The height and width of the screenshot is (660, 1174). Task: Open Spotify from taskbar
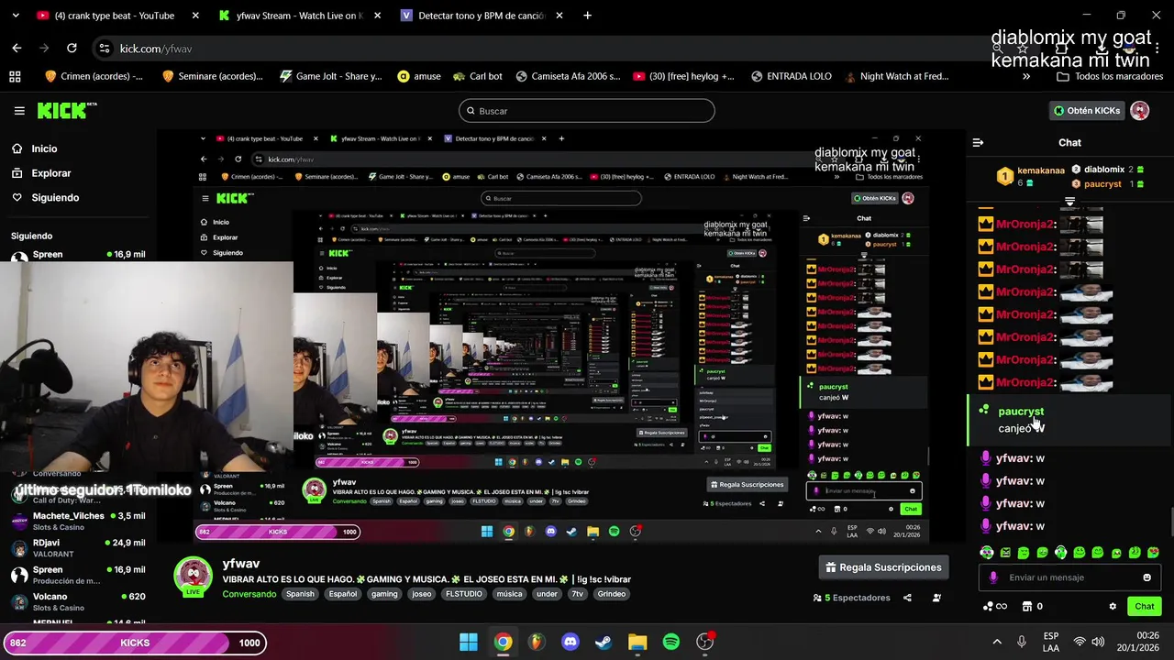click(x=671, y=643)
